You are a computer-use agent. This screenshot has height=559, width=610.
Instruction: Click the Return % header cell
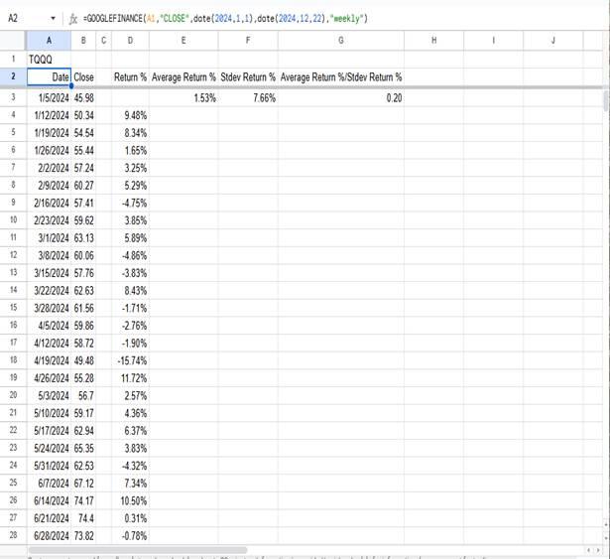click(x=130, y=77)
